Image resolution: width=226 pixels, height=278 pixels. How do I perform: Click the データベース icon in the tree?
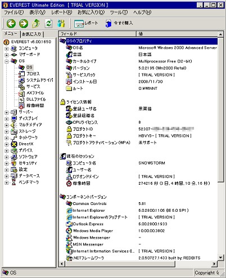tap(14, 176)
